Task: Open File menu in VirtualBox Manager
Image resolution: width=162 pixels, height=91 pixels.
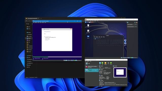Action: click(x=86, y=61)
